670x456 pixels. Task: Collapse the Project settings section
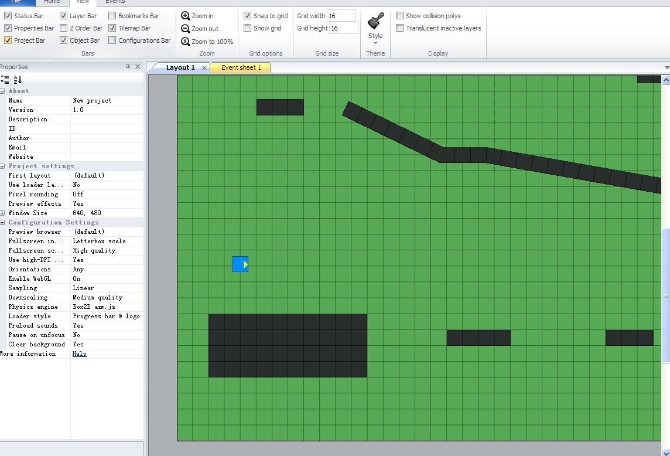tap(2, 166)
